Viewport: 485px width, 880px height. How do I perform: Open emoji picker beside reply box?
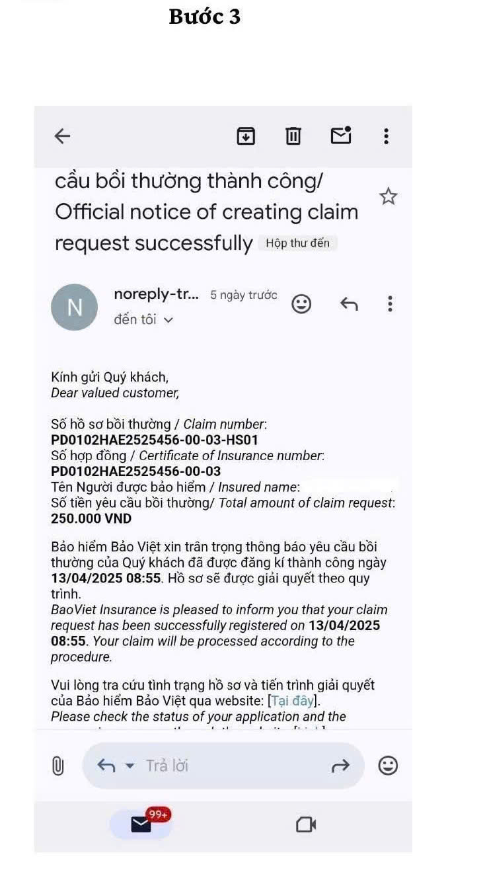pyautogui.click(x=388, y=766)
